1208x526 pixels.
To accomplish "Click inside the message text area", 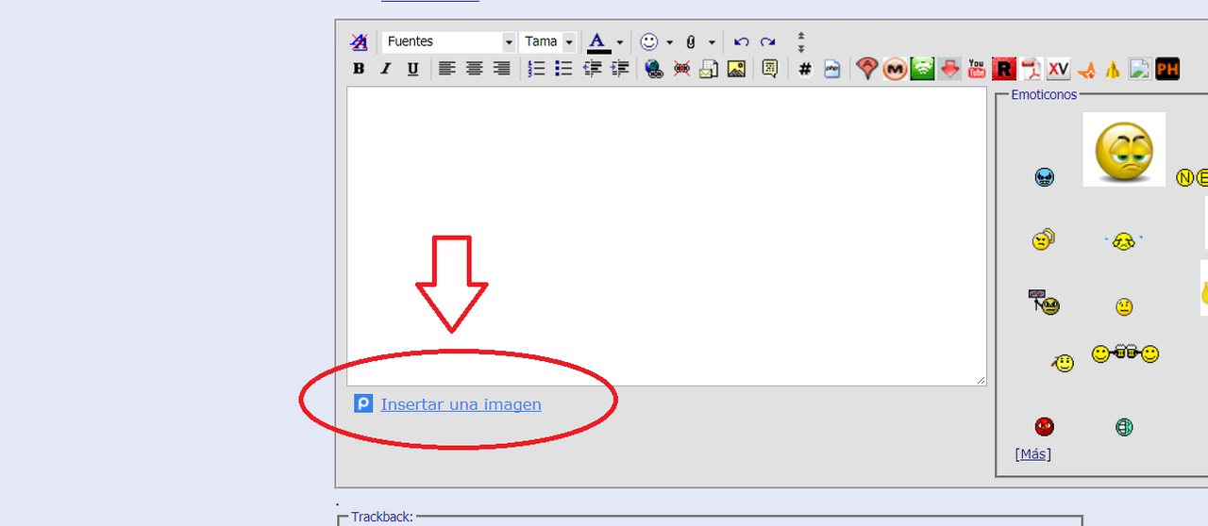I will pyautogui.click(x=666, y=236).
